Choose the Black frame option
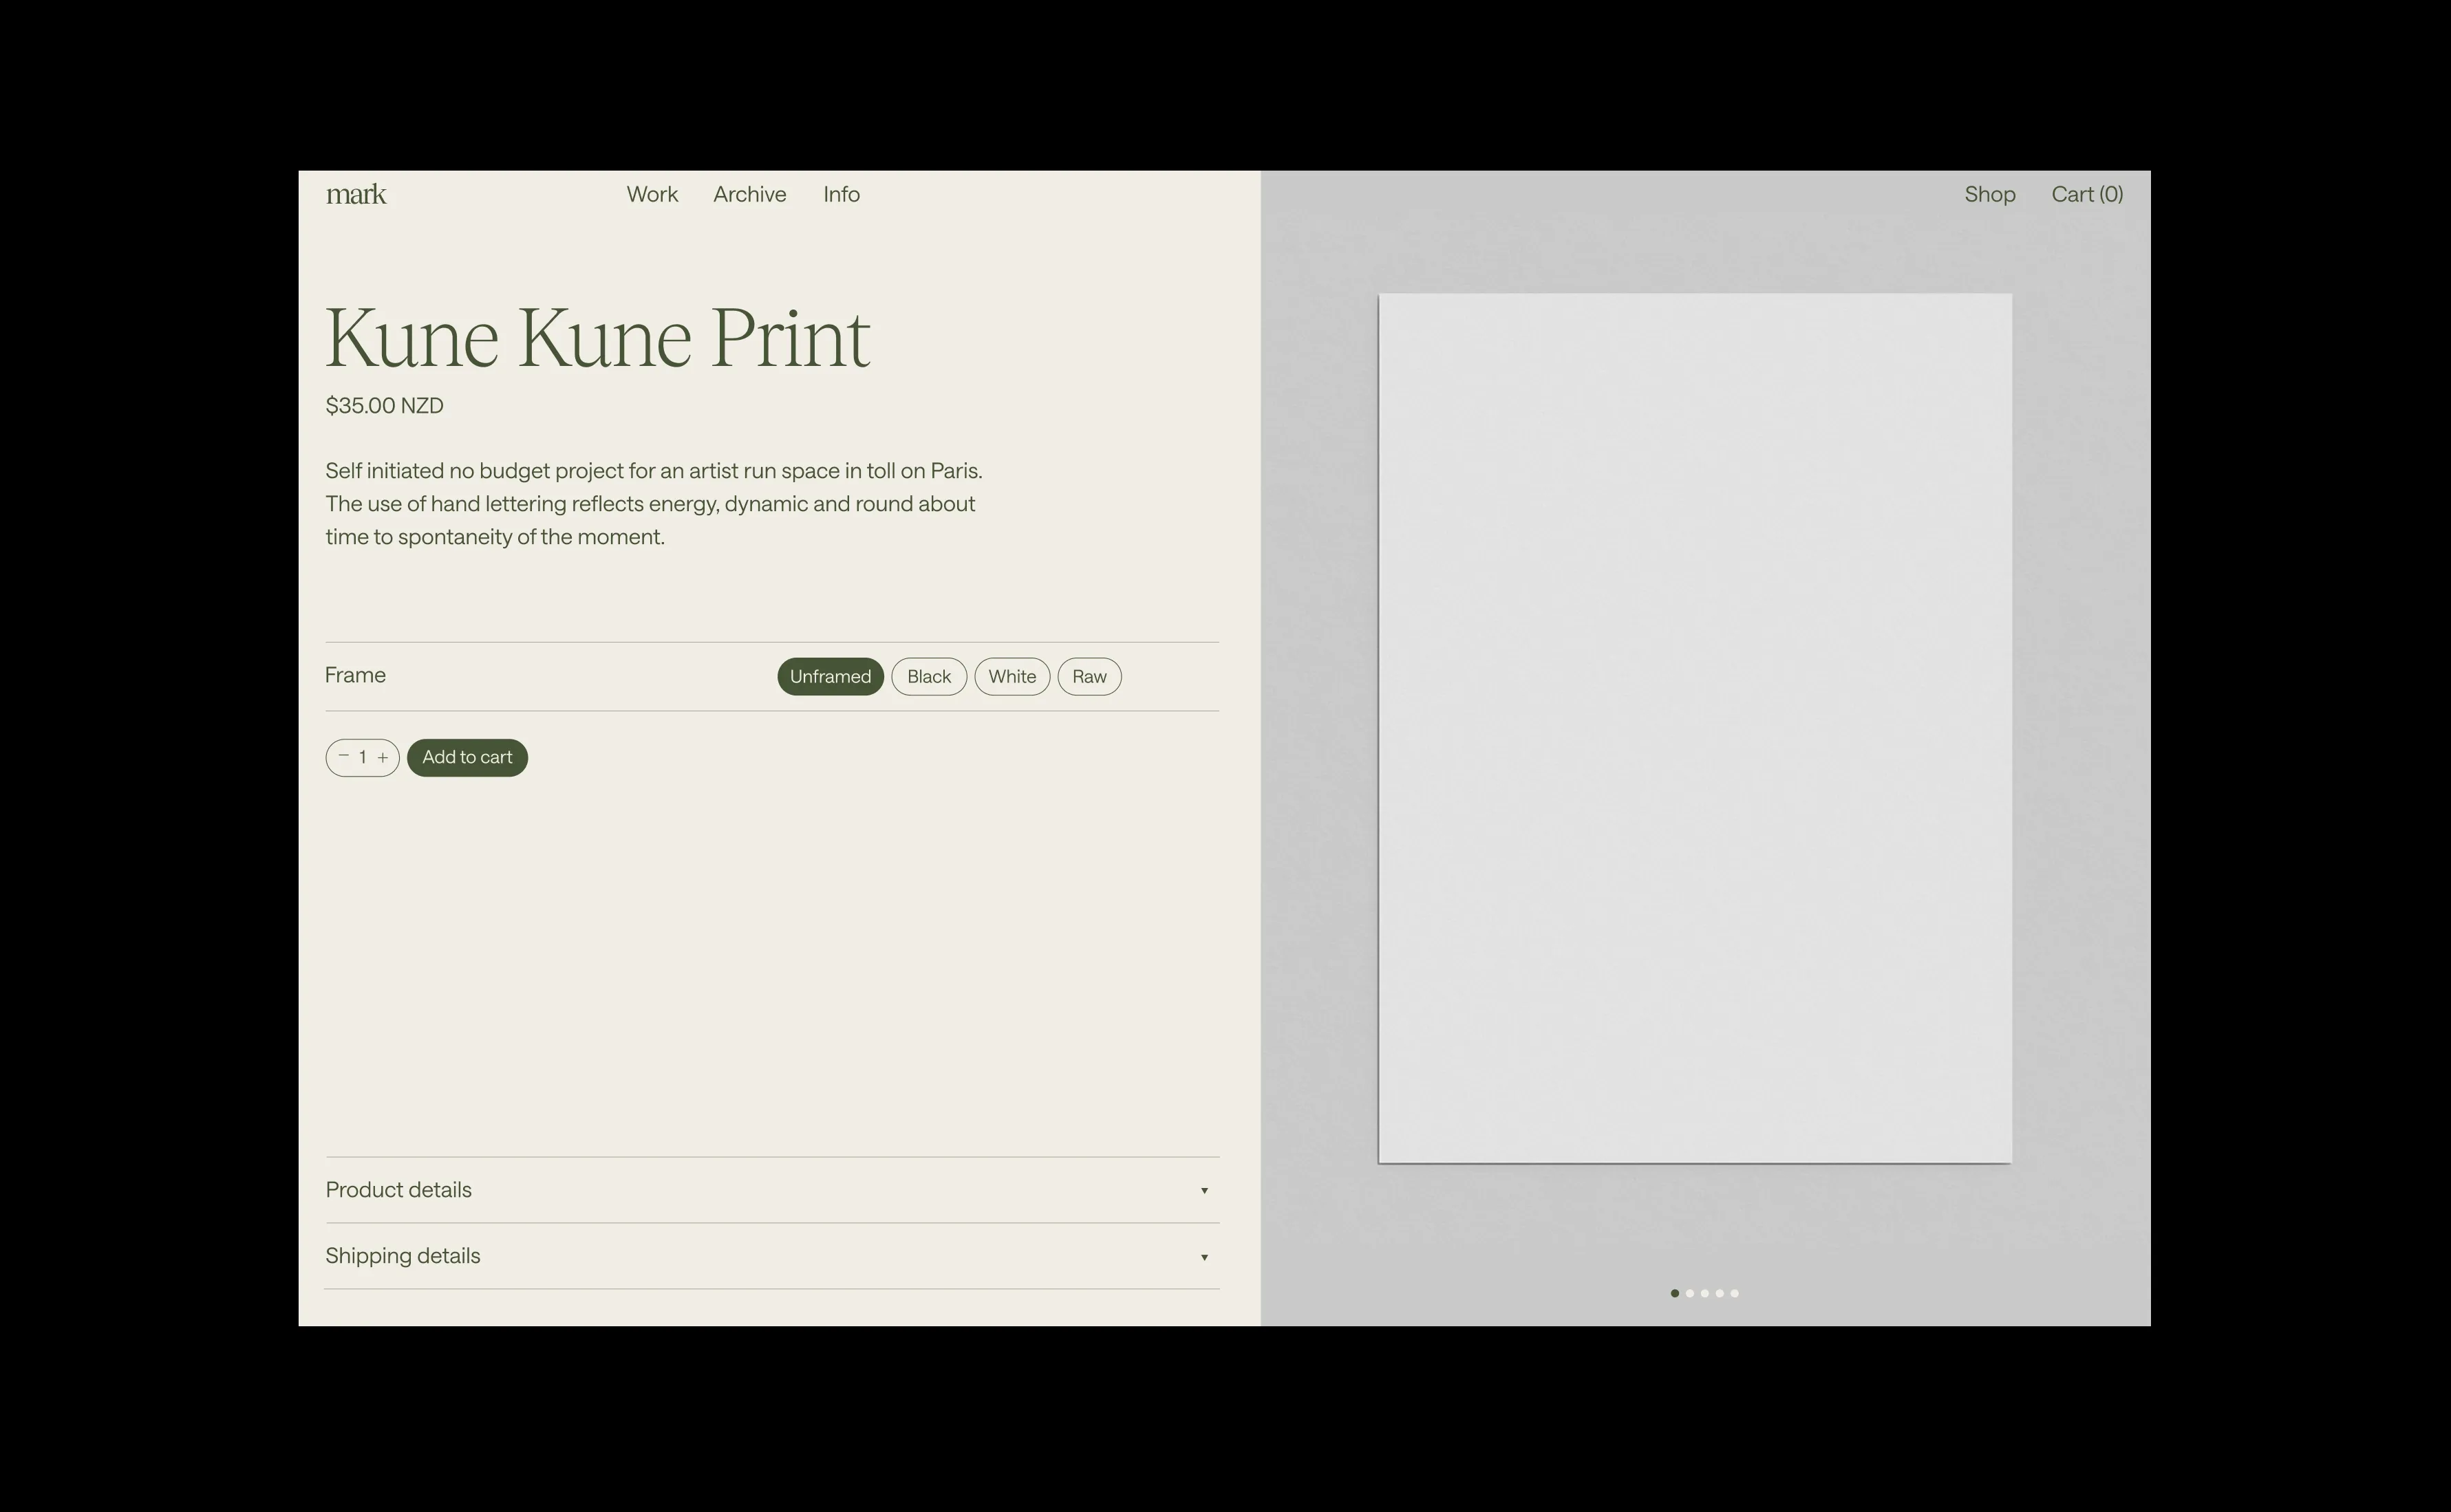This screenshot has height=1512, width=2451. [928, 676]
